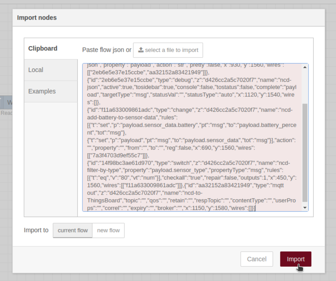Image resolution: width=336 pixels, height=281 pixels.
Task: Click the upload icon beside select a file
Action: [141, 50]
